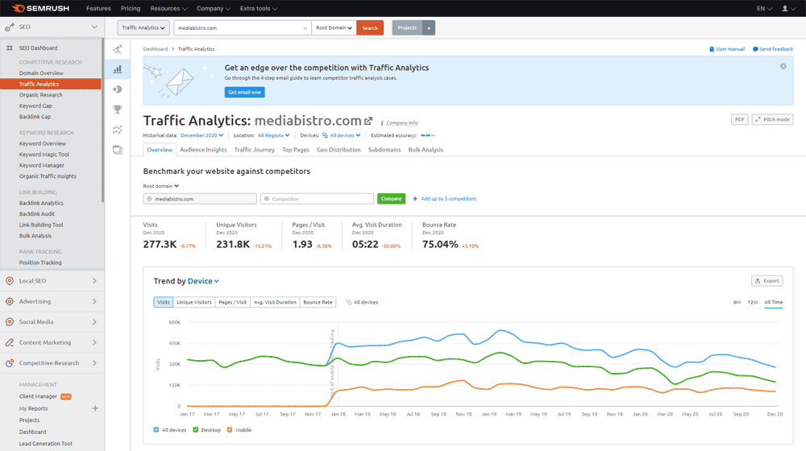Select the Unique Visitors metric toggle
Viewport: 806px width, 451px height.
pyautogui.click(x=194, y=302)
